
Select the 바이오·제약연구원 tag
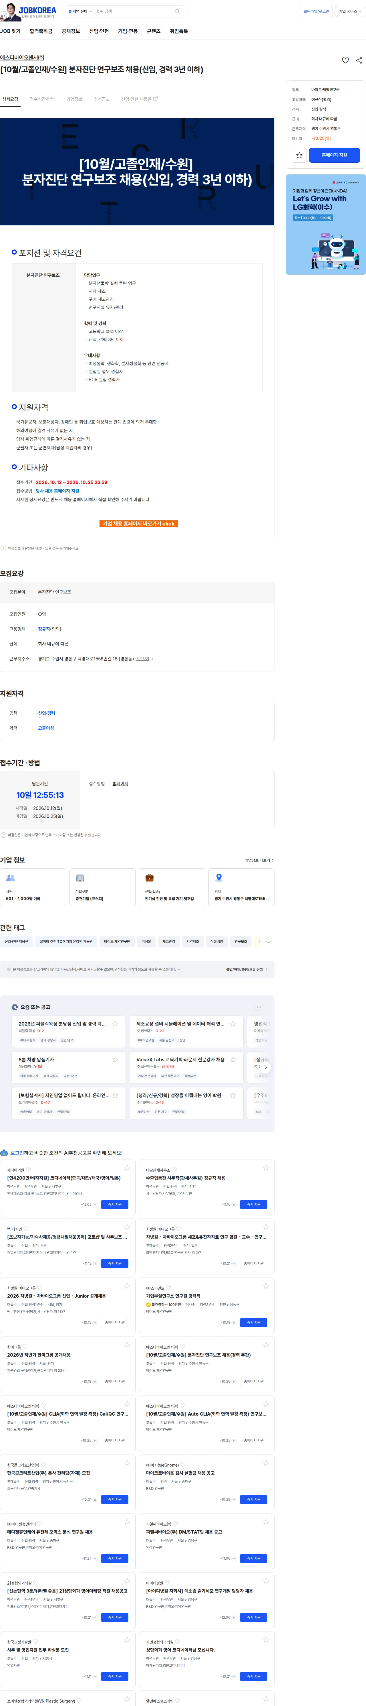[x=117, y=941]
